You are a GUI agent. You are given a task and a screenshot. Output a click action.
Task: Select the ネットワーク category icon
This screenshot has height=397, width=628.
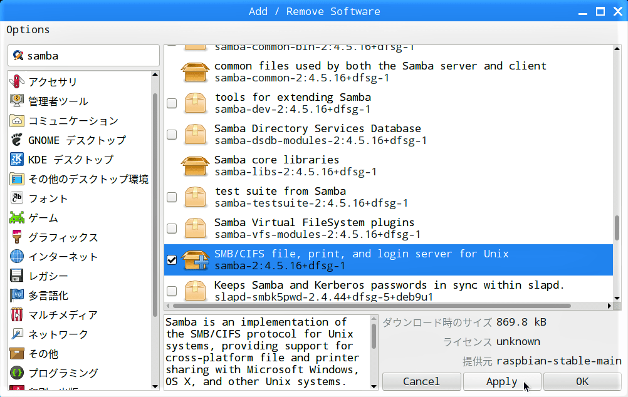pos(17,334)
